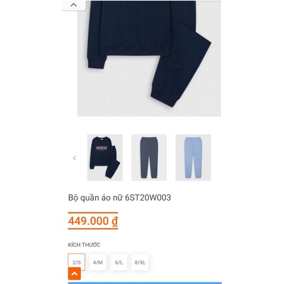Select size 2/S

pyautogui.click(x=77, y=262)
